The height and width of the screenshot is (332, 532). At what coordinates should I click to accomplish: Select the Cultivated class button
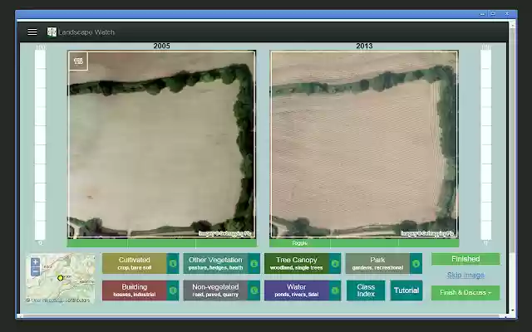pos(135,263)
